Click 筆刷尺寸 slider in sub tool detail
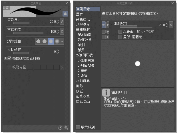Image resolution: width=177 pixels, height=133 pixels. [x=136, y=26]
